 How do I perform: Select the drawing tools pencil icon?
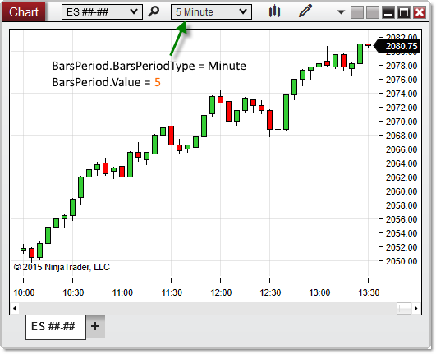305,11
